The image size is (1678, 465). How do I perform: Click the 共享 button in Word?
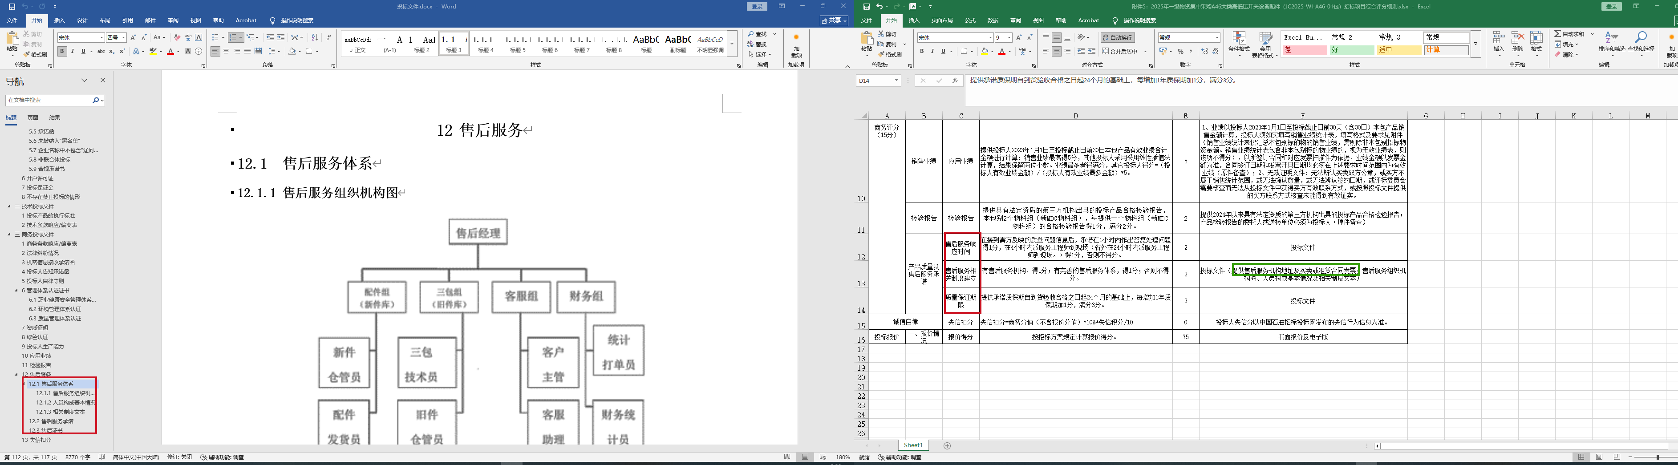[x=835, y=21]
